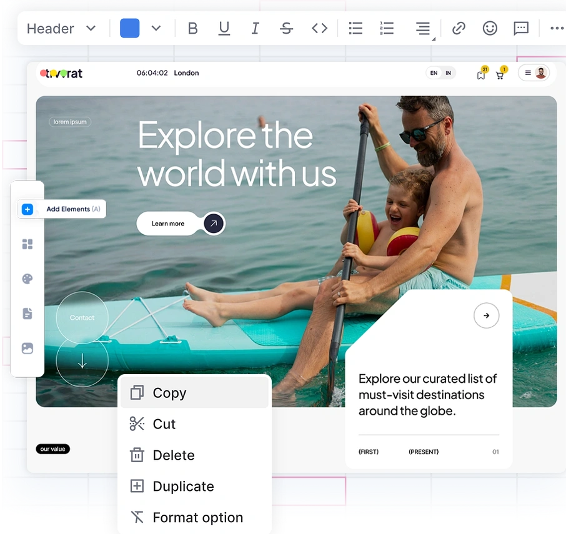Image resolution: width=566 pixels, height=534 pixels.
Task: Apply underline formatting
Action: point(224,29)
